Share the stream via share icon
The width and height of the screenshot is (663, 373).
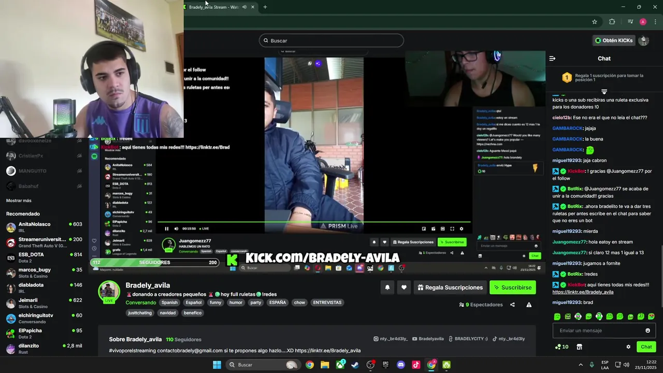(x=512, y=305)
